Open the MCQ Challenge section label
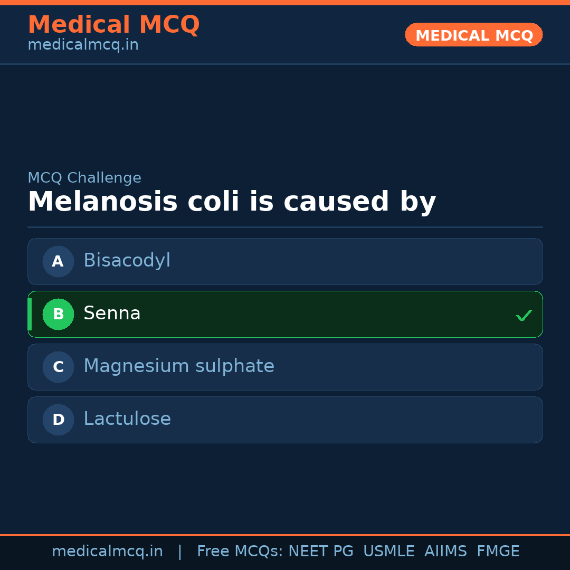570x570 pixels. [84, 178]
